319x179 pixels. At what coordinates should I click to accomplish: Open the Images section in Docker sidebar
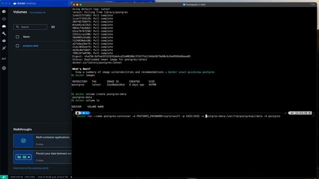4,19
